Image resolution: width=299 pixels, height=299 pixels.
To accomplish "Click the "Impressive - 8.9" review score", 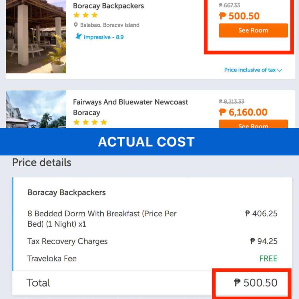I will (104, 37).
